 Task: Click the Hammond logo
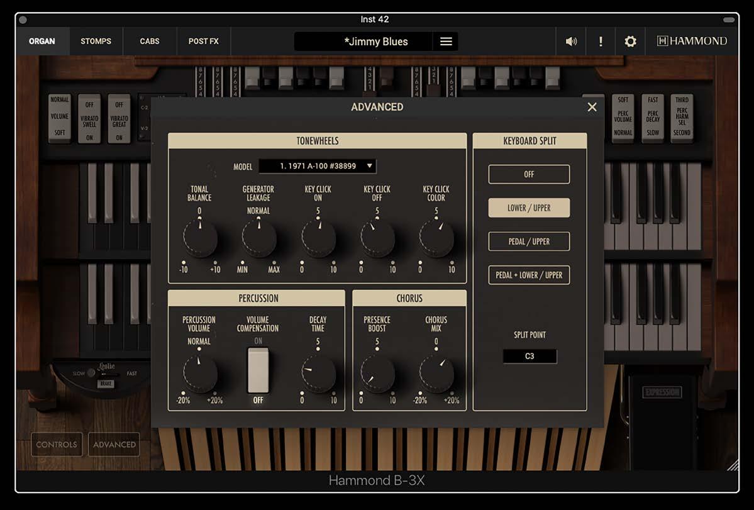click(692, 41)
